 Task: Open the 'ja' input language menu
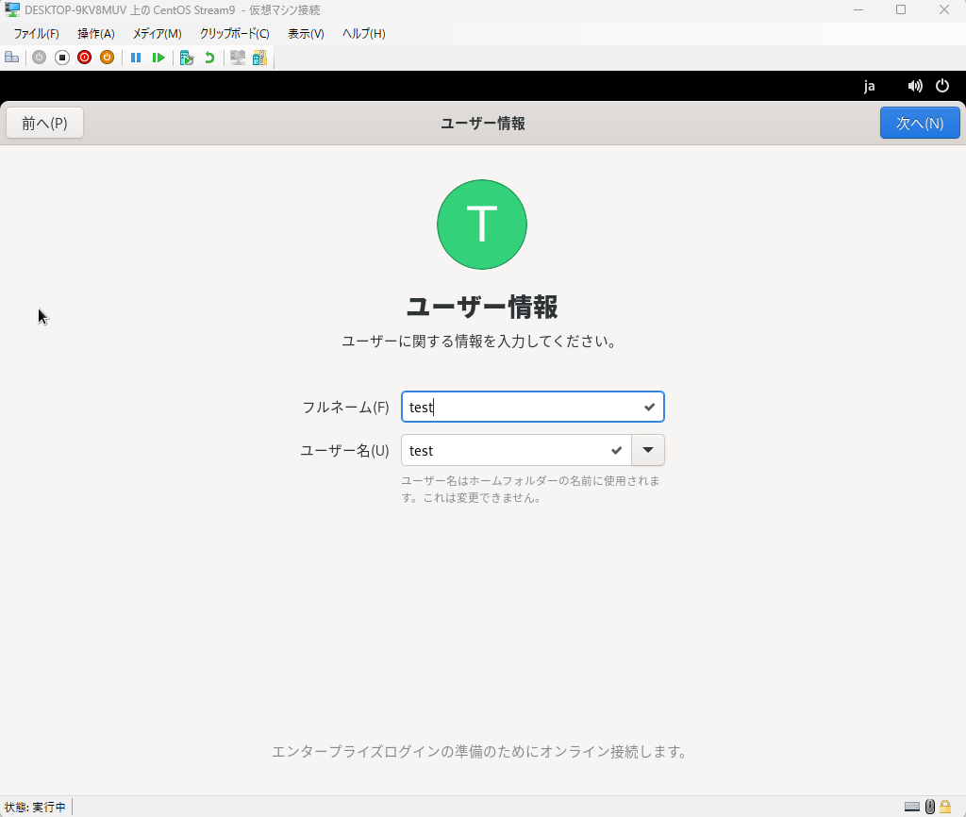point(869,86)
